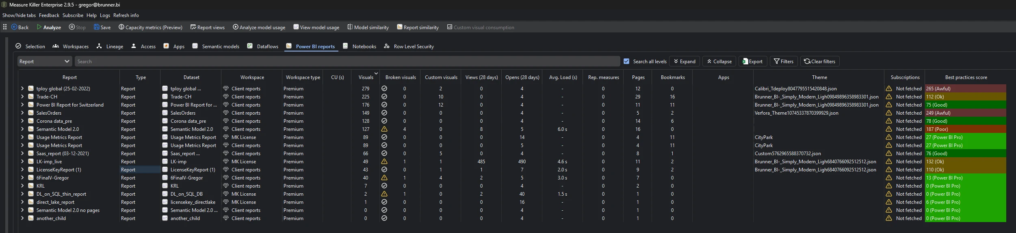Click the Export button
The height and width of the screenshot is (233, 1016).
coord(753,61)
